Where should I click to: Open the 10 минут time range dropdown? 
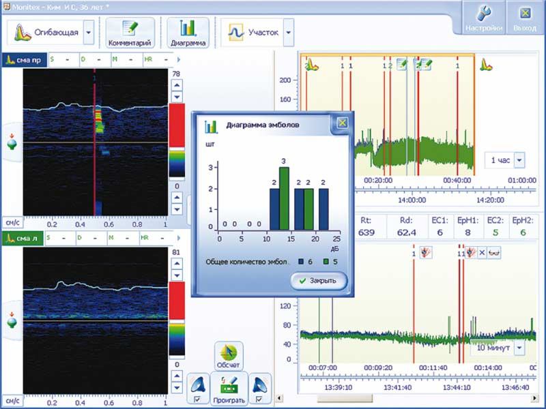519,348
